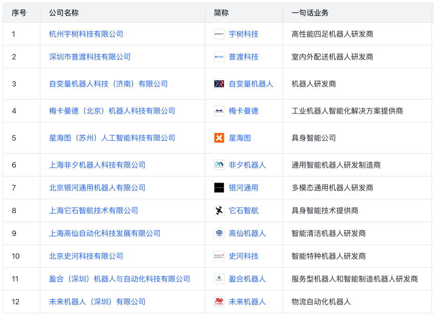Click the 普渡科技 PUDU logo icon

tap(219, 57)
